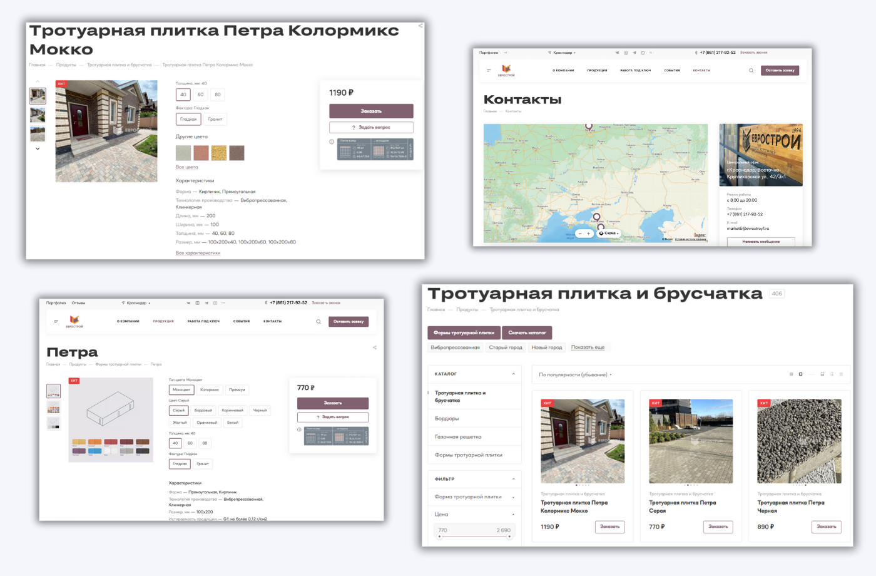Click the Все характеристики link

point(198,253)
